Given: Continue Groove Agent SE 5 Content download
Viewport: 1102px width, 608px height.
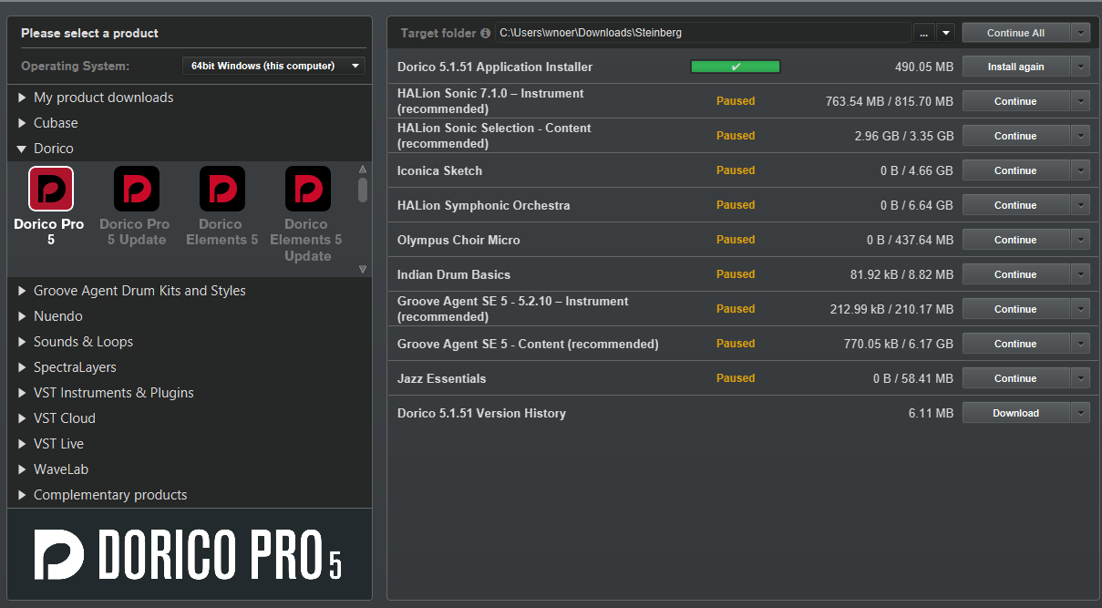Looking at the screenshot, I should pyautogui.click(x=1015, y=344).
